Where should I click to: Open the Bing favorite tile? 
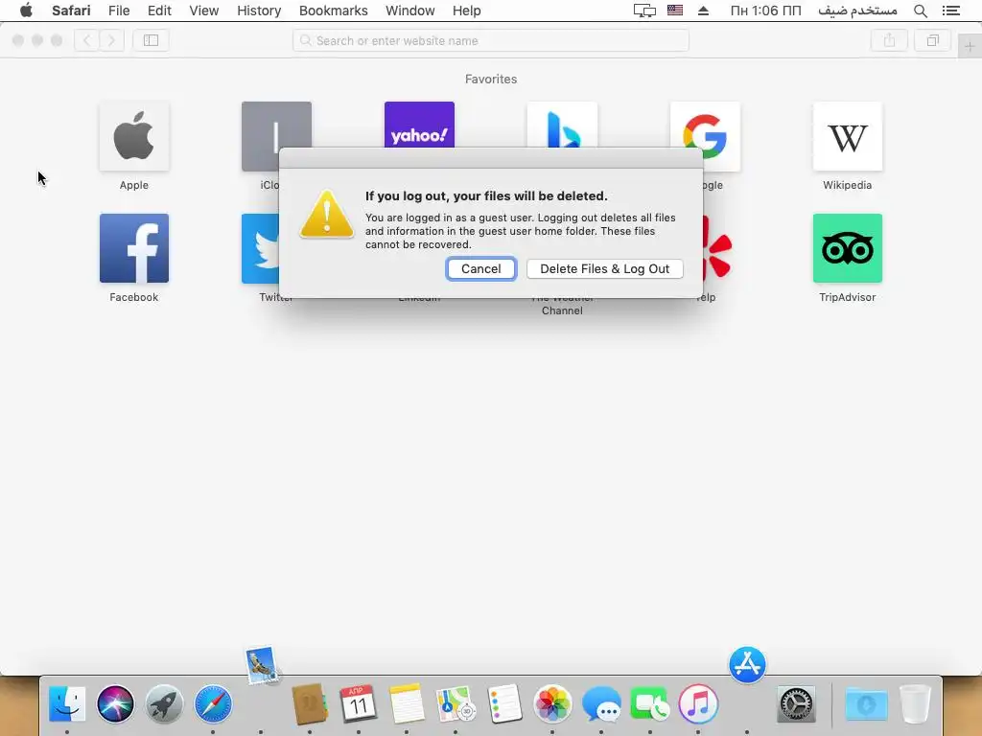562,126
